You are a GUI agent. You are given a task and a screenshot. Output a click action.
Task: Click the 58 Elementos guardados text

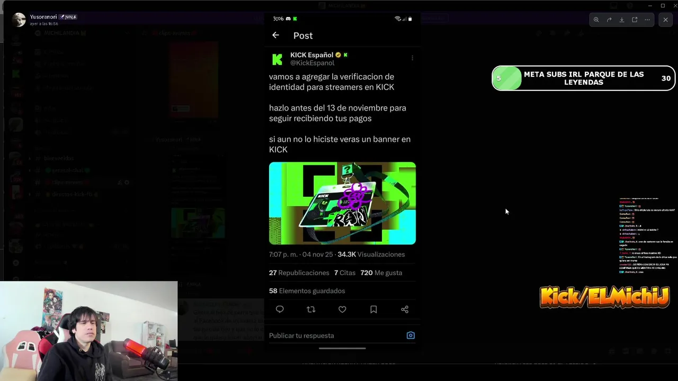[x=307, y=291]
